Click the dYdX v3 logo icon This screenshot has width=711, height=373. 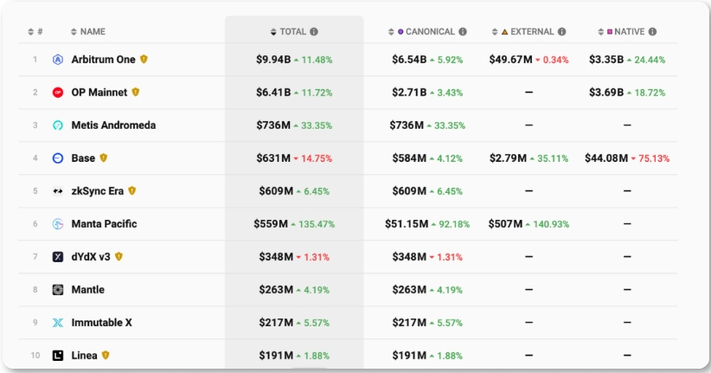click(x=58, y=257)
